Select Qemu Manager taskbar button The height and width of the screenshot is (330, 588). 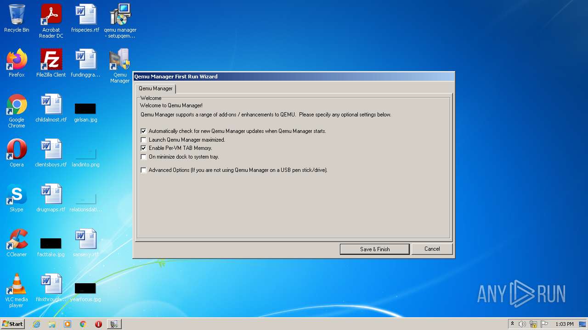click(x=114, y=324)
